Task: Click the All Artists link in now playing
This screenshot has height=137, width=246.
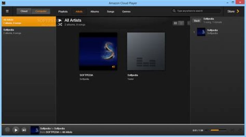Action: click(67, 132)
